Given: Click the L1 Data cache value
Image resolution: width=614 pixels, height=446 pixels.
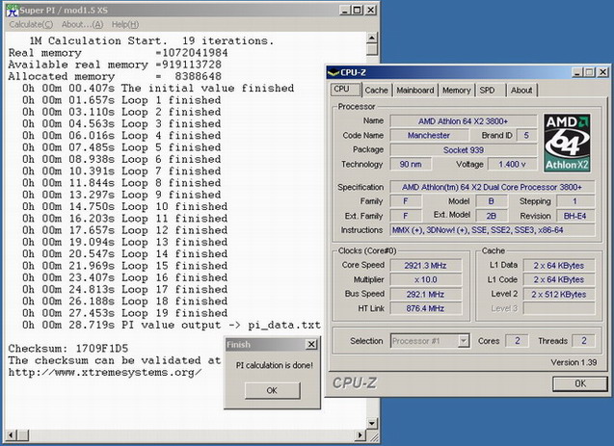Looking at the screenshot, I should tap(559, 265).
